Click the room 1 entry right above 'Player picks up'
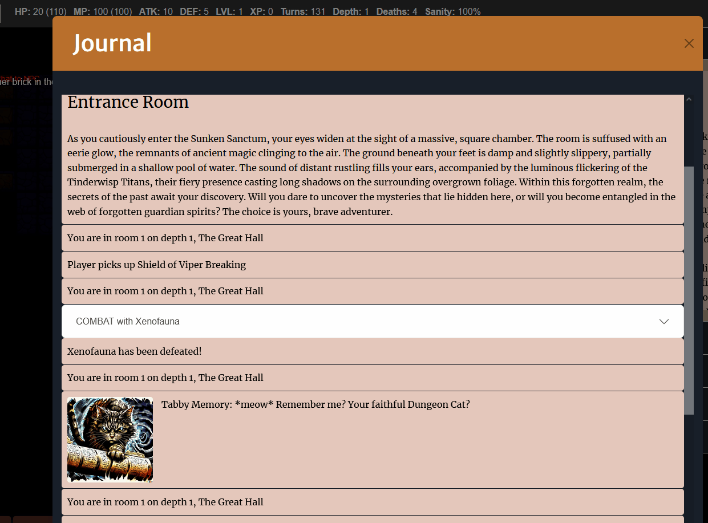 (x=373, y=238)
